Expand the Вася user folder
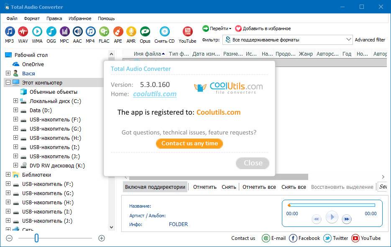 pos(8,73)
